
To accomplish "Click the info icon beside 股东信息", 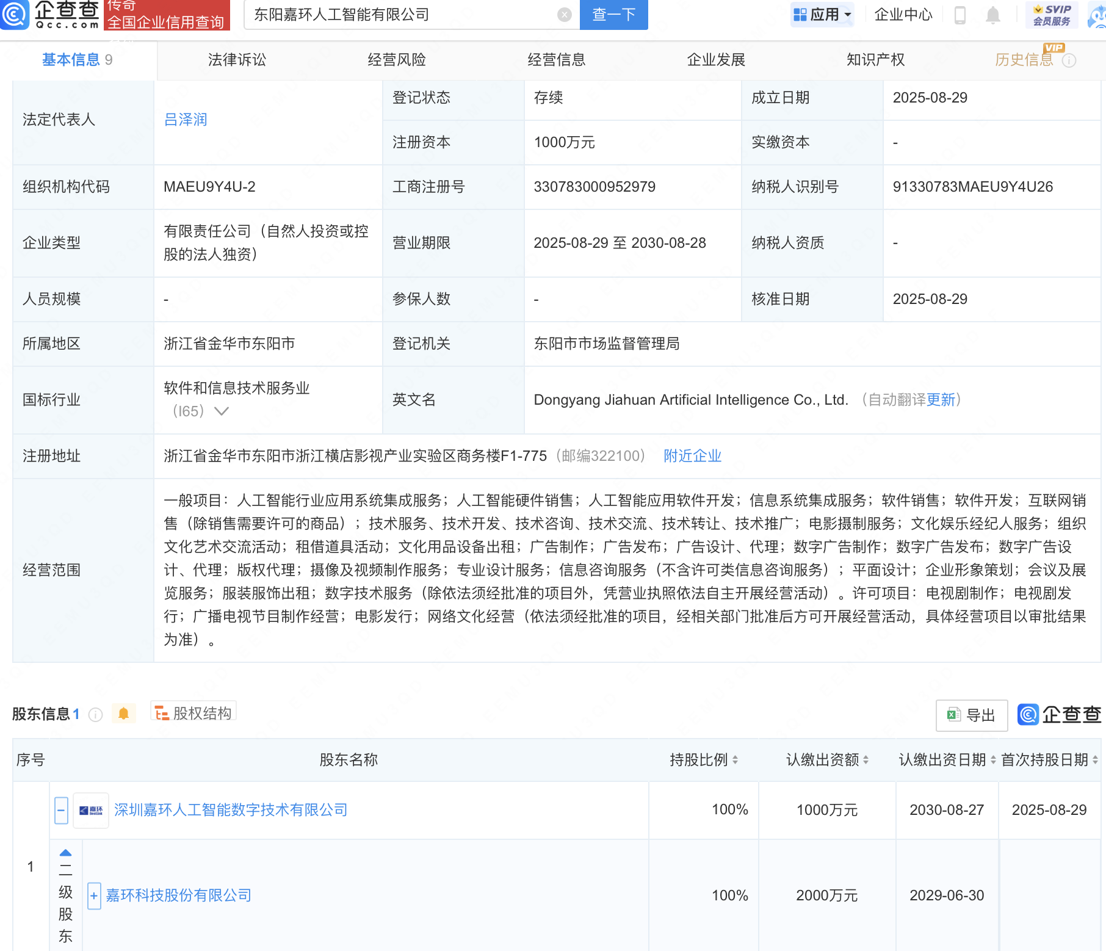I will pos(95,715).
